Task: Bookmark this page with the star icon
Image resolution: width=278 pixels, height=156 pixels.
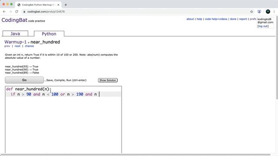Action: tap(252, 12)
